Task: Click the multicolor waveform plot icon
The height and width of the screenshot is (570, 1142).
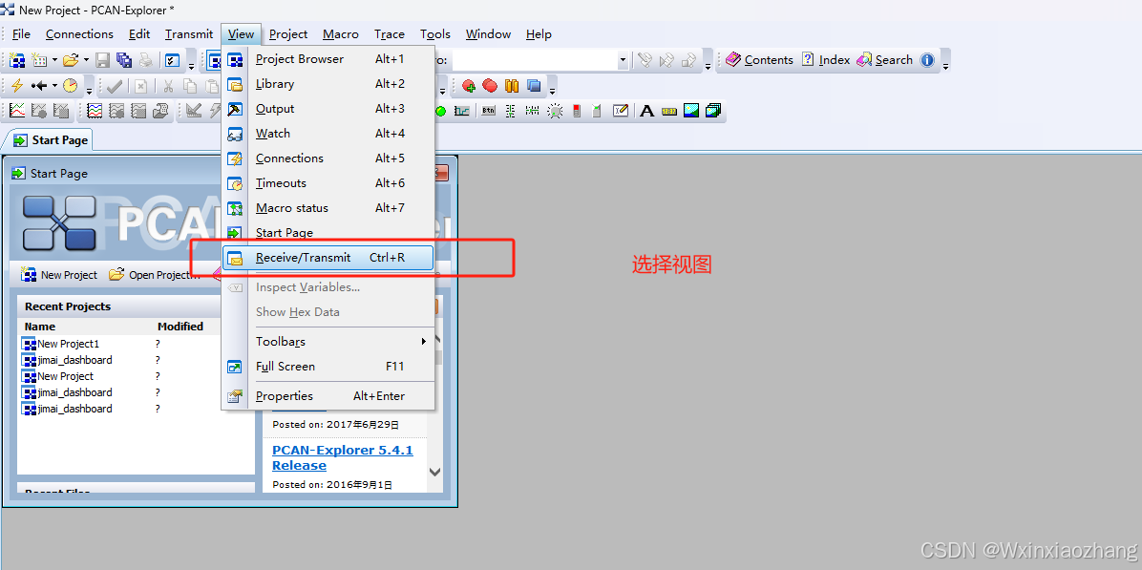Action: tap(94, 111)
